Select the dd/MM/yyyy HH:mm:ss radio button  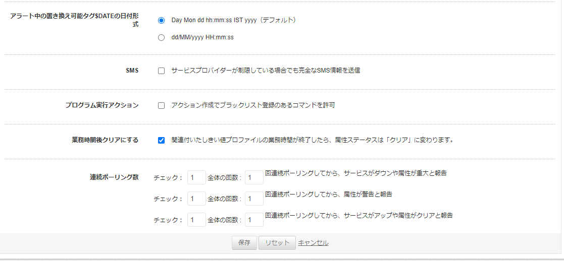161,37
